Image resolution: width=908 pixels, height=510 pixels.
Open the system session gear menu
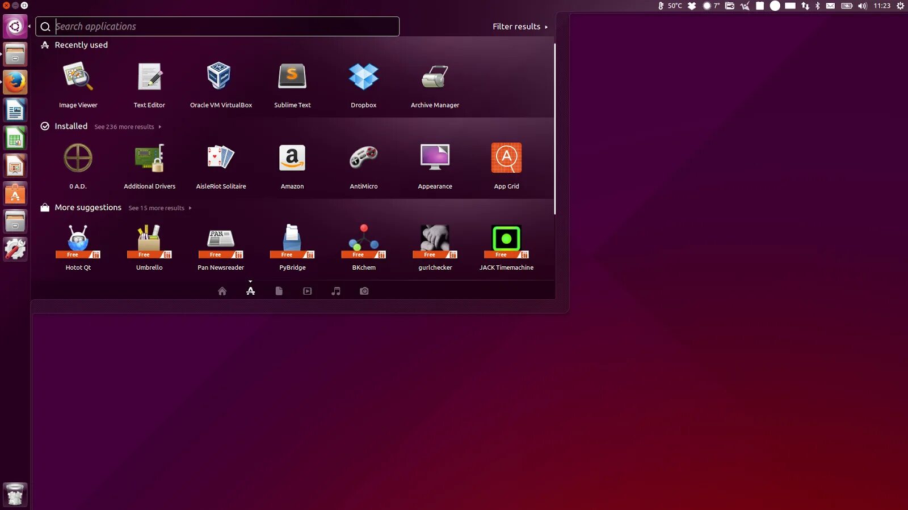900,6
